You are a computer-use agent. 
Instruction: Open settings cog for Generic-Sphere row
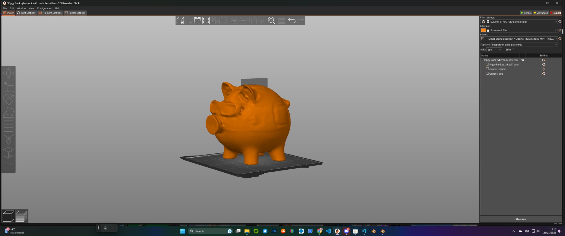coord(544,69)
